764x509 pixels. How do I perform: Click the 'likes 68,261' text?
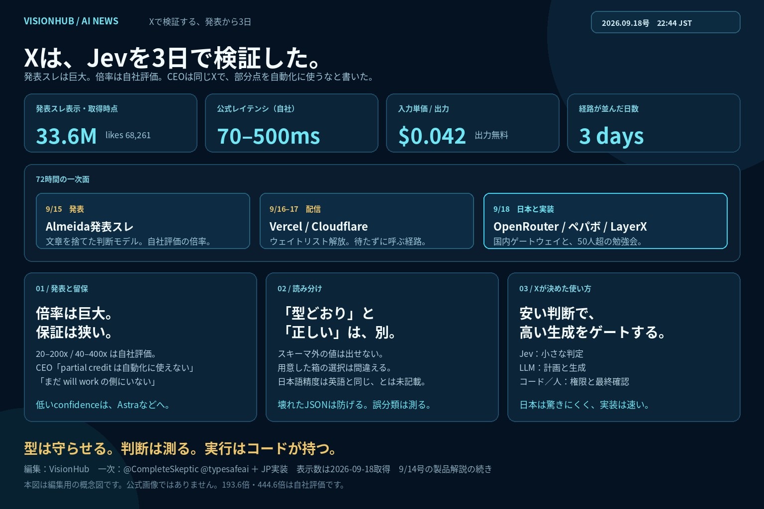click(x=128, y=135)
